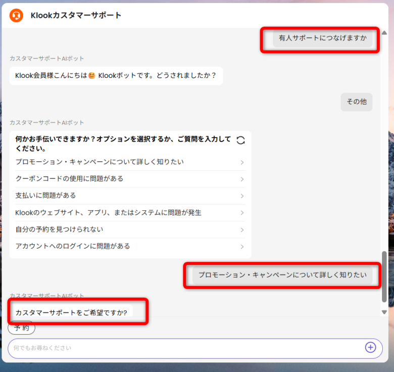Click the scrollbar down arrow
The image size is (394, 372).
(x=384, y=312)
